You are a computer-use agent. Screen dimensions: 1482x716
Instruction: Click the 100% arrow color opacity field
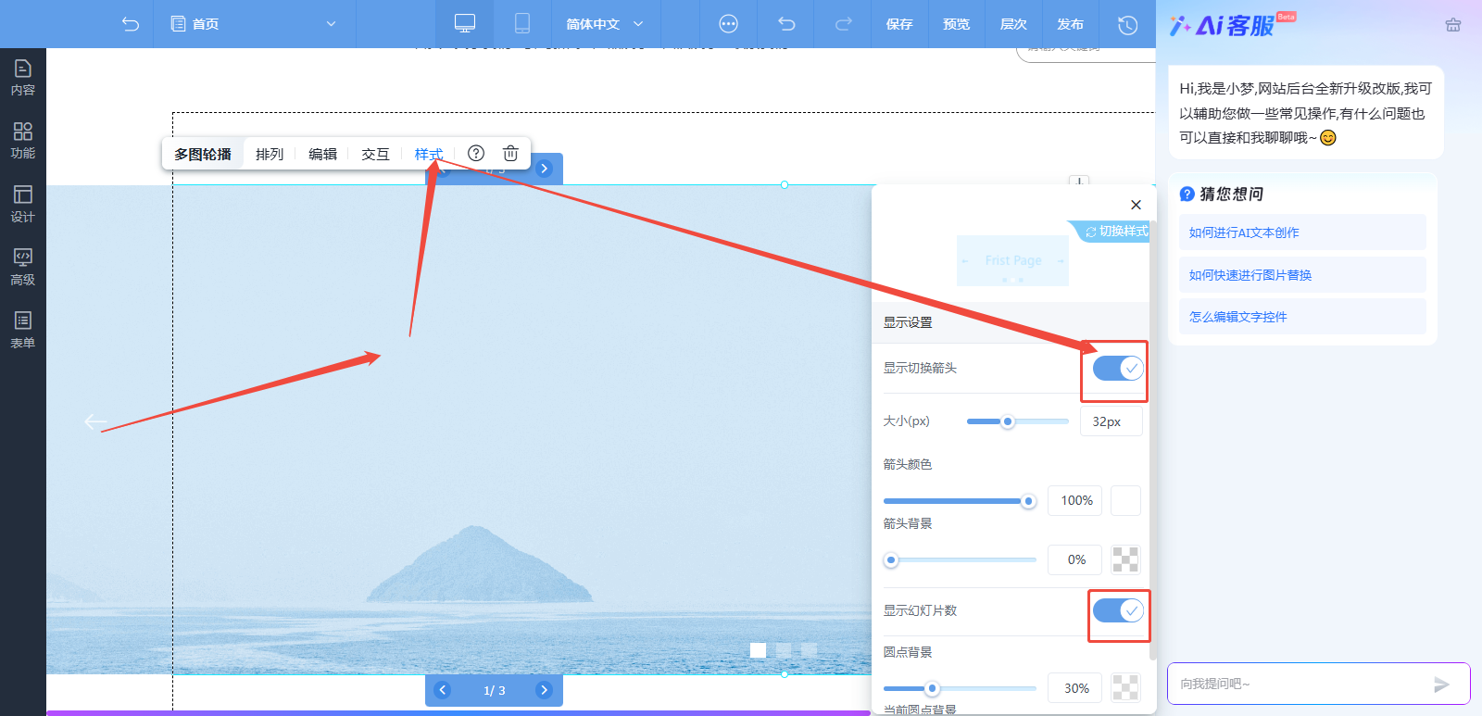coord(1075,500)
